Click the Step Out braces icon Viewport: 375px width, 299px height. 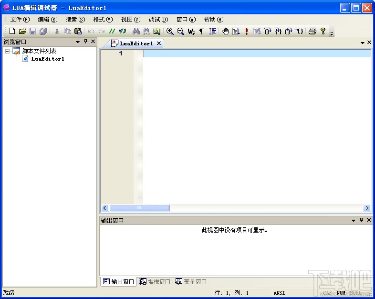pos(289,31)
